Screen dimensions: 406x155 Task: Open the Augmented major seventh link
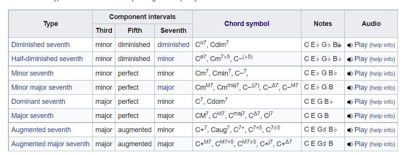(51, 144)
